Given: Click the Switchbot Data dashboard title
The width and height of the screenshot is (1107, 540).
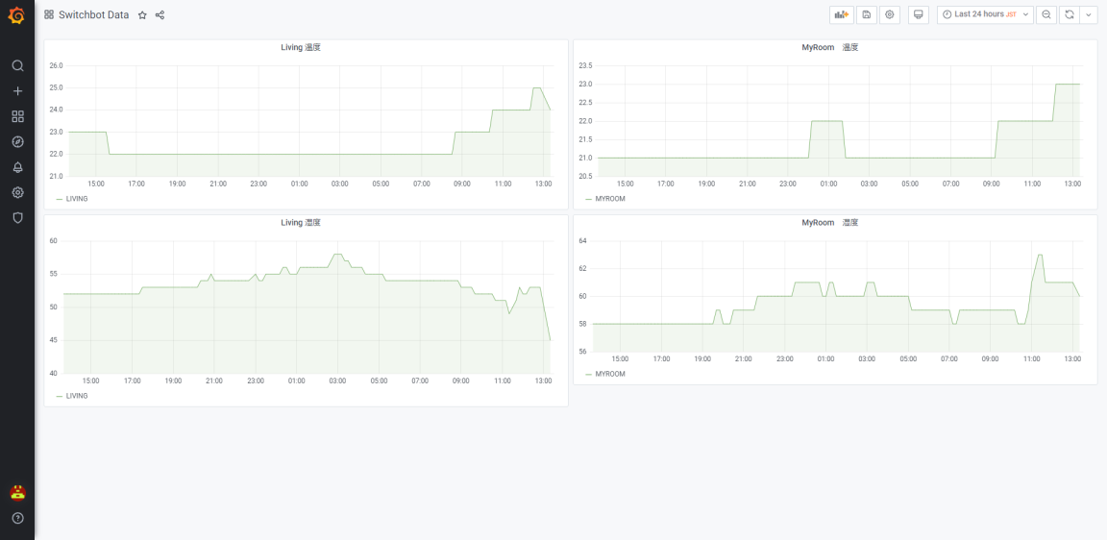Looking at the screenshot, I should [93, 15].
